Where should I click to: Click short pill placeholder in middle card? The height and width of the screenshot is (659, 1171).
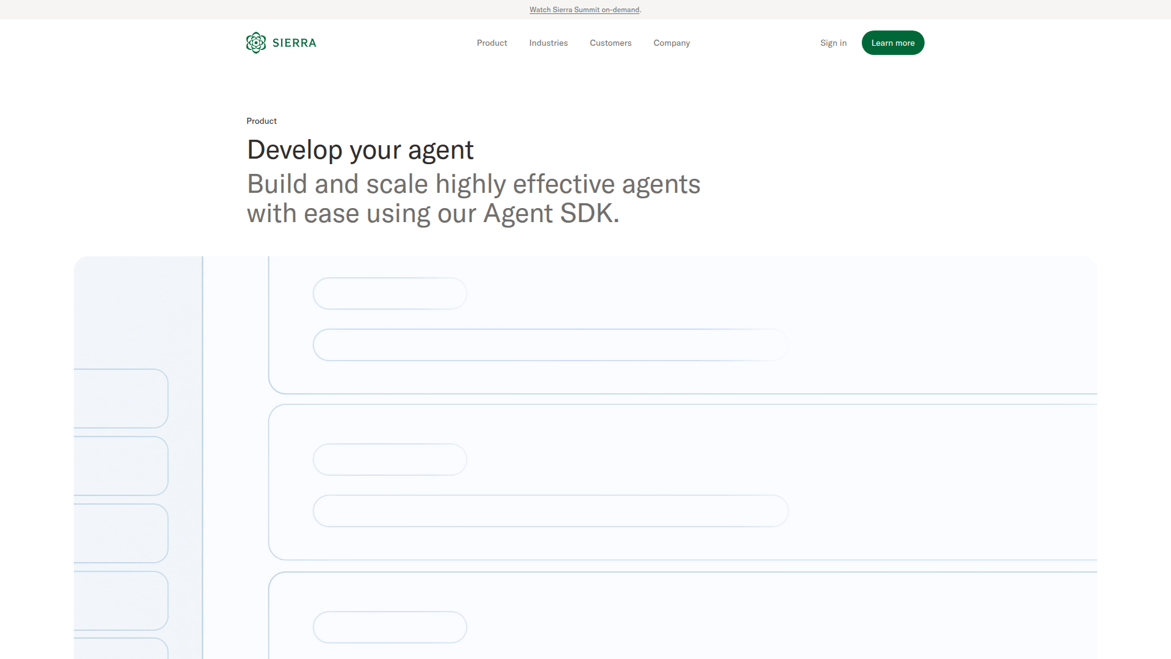click(390, 459)
